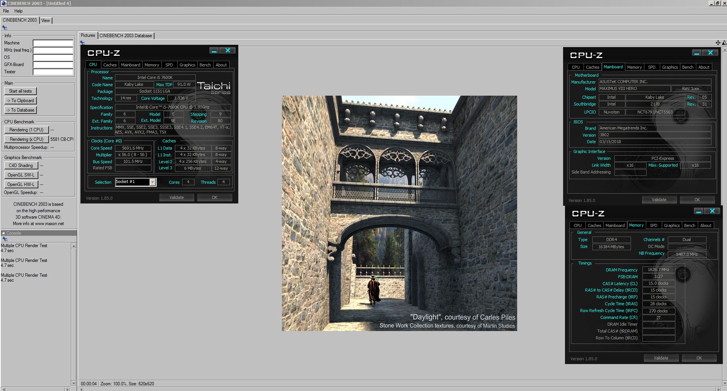Click the rendered Daylight image
This screenshot has height=391, width=727.
[399, 213]
